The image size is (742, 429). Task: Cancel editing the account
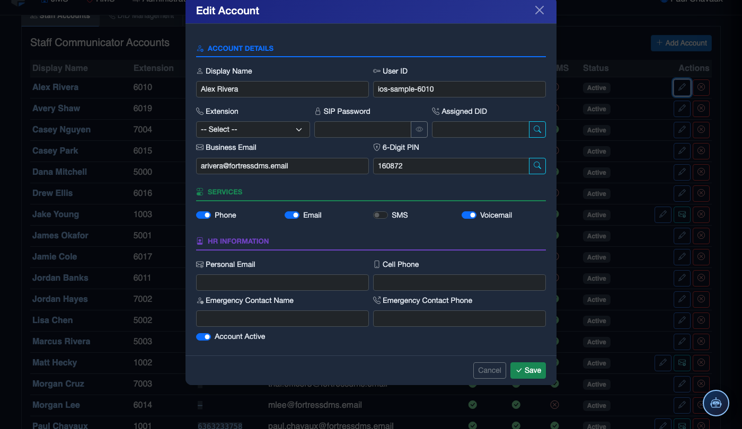(490, 370)
